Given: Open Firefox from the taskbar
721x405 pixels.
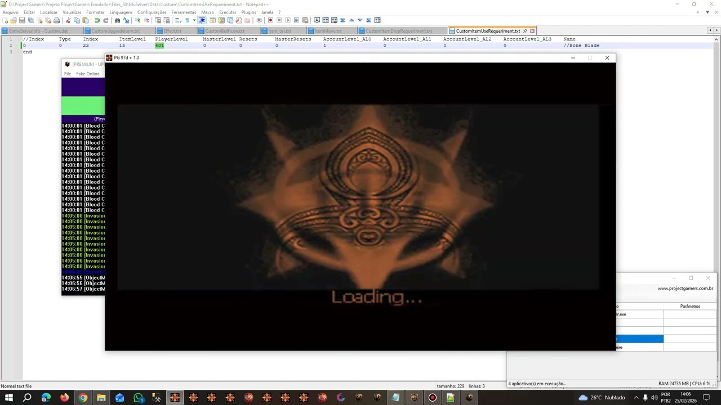Looking at the screenshot, I should pos(64,398).
